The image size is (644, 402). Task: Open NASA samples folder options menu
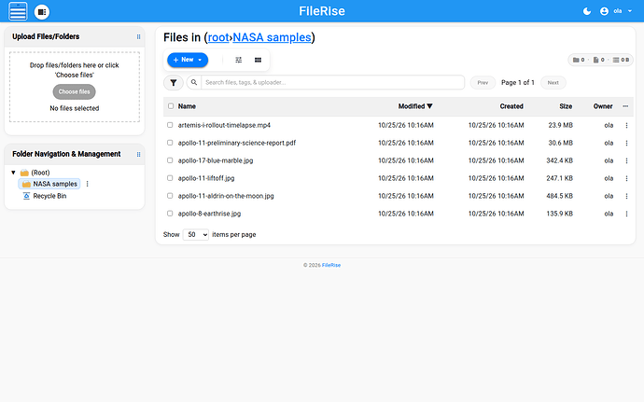pyautogui.click(x=87, y=184)
